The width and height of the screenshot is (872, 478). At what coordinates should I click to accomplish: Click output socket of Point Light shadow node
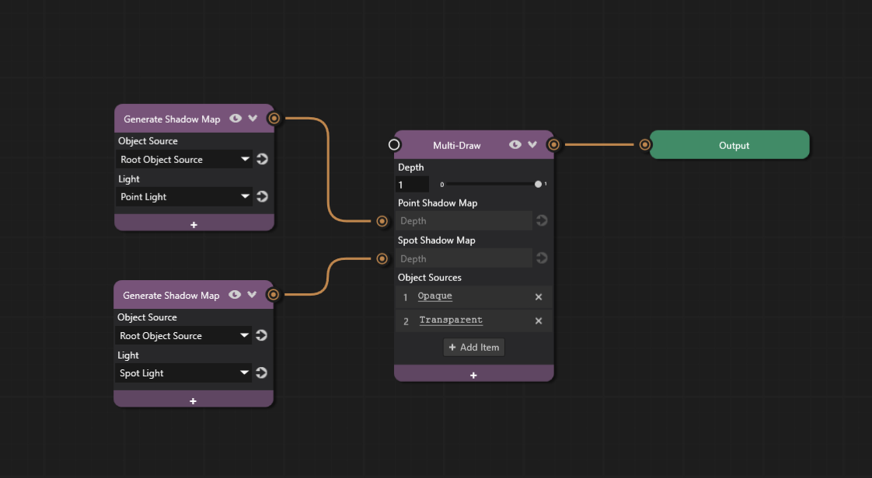tap(274, 118)
